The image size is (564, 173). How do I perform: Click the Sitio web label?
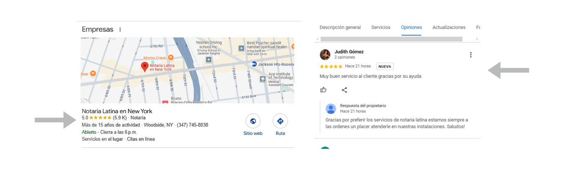pyautogui.click(x=253, y=133)
